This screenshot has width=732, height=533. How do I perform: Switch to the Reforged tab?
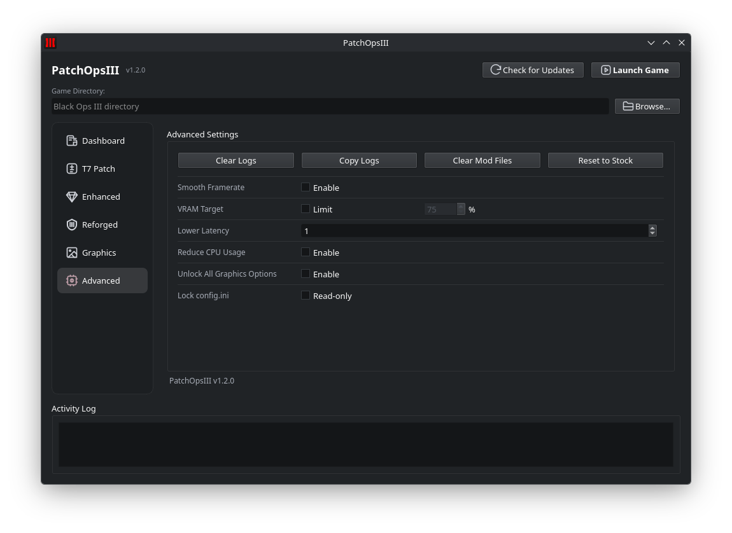(102, 225)
